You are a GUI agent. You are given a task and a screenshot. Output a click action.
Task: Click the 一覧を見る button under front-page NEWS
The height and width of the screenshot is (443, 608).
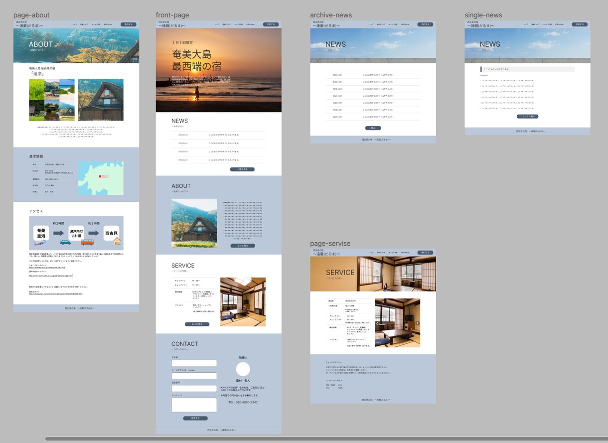[242, 169]
